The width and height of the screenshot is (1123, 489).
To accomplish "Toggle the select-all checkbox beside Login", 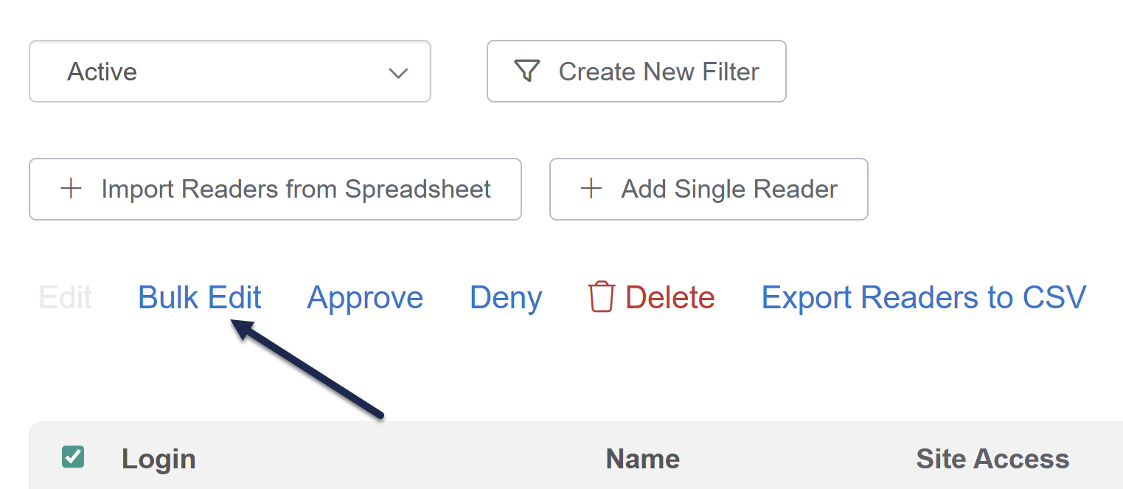I will [x=73, y=457].
